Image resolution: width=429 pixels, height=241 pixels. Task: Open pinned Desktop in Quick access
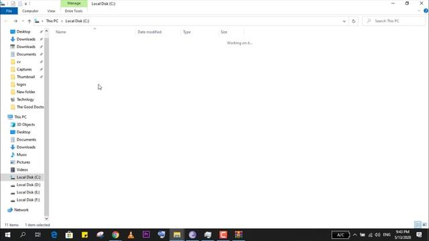(x=23, y=31)
